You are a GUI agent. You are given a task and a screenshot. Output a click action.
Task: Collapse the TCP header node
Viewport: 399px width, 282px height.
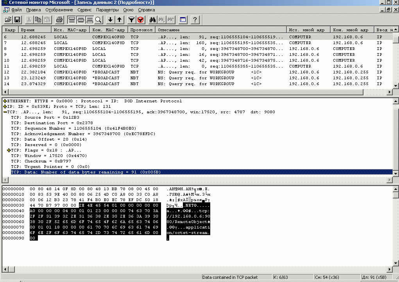click(x=5, y=112)
